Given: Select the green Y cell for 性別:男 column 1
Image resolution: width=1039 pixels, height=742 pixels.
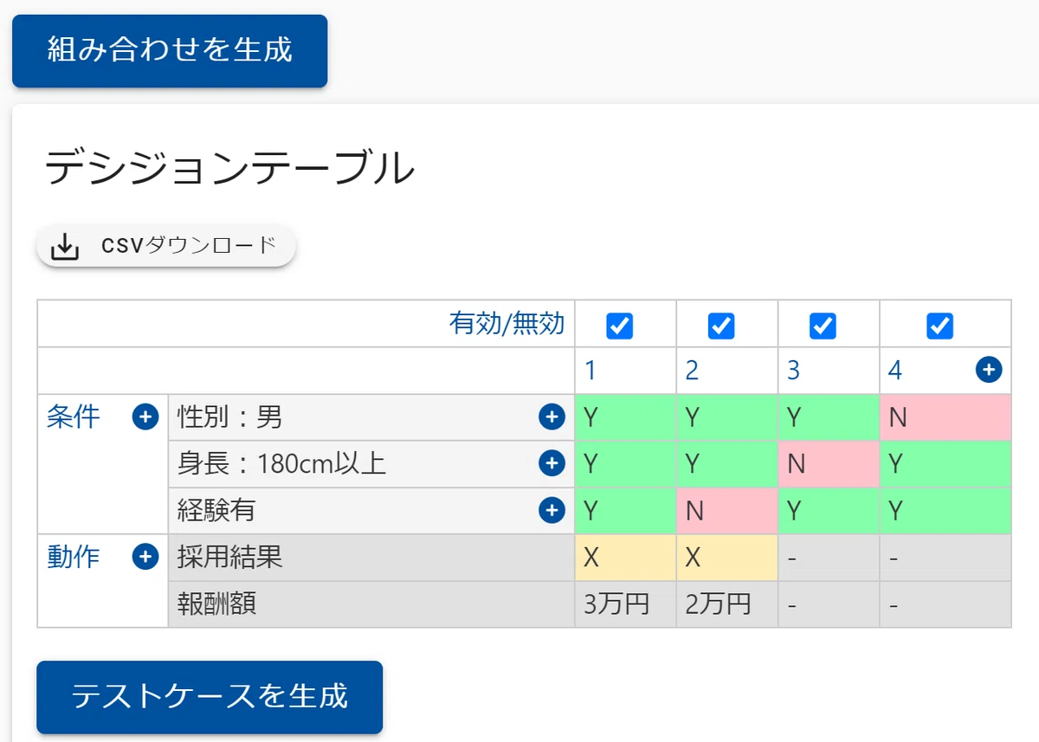Looking at the screenshot, I should pyautogui.click(x=625, y=418).
